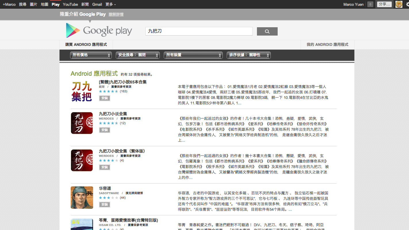Click the 分享… share button
Viewport: 409px width, 230px height.
384,4
